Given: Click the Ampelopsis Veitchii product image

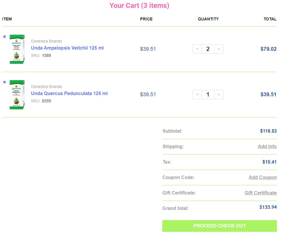Looking at the screenshot, I should click(17, 49).
